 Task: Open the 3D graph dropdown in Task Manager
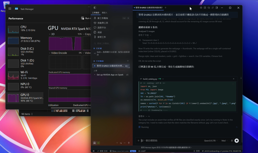pos(50,34)
